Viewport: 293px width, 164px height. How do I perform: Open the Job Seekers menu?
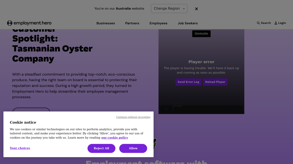click(187, 23)
